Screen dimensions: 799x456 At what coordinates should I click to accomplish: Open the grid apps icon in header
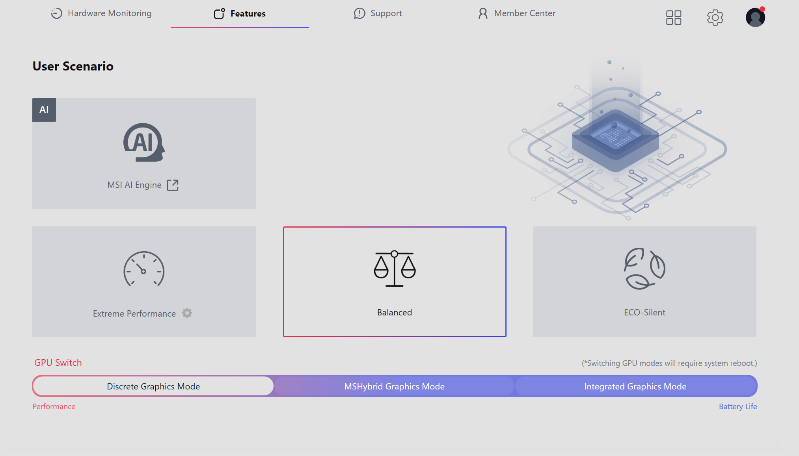click(673, 17)
